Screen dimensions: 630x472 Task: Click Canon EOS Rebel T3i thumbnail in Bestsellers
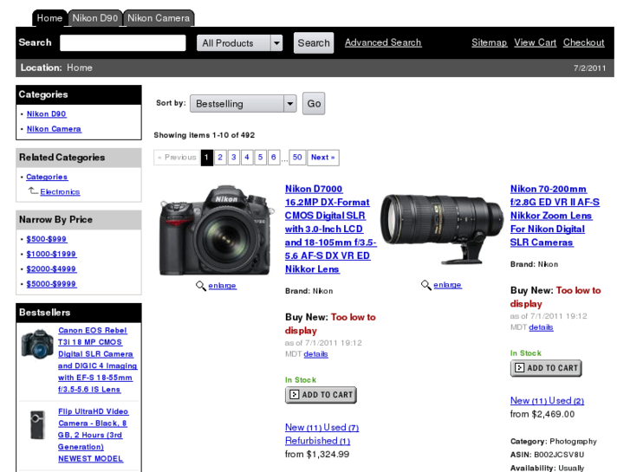tap(37, 345)
